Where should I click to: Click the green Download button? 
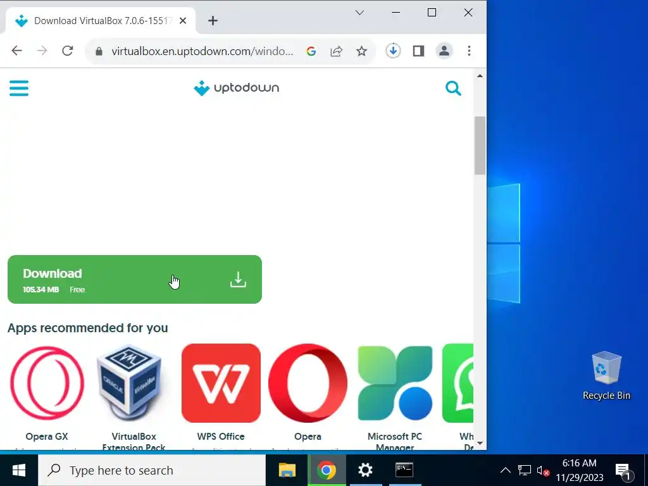click(x=135, y=279)
